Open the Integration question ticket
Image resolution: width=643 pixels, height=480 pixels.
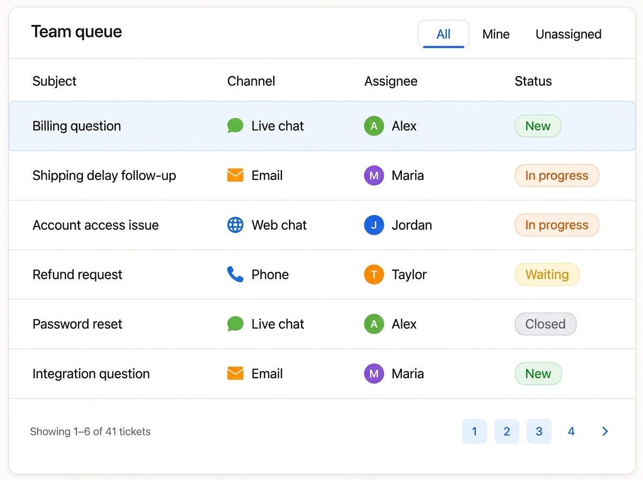click(x=91, y=373)
